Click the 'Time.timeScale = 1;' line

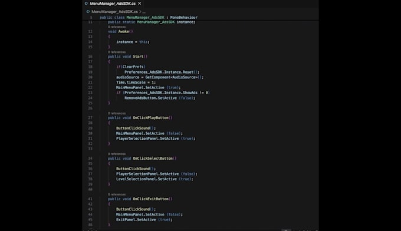[x=136, y=82]
